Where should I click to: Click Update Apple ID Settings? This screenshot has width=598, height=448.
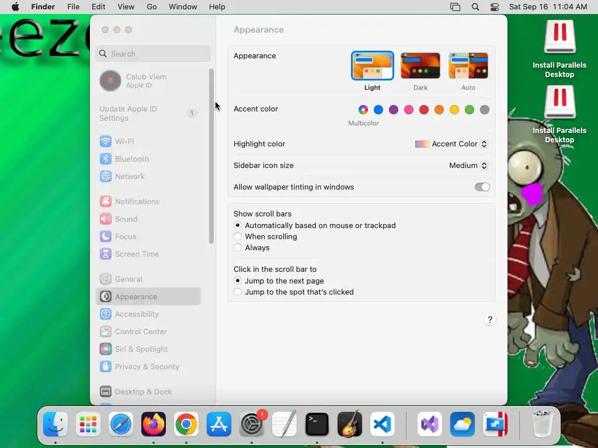(148, 113)
